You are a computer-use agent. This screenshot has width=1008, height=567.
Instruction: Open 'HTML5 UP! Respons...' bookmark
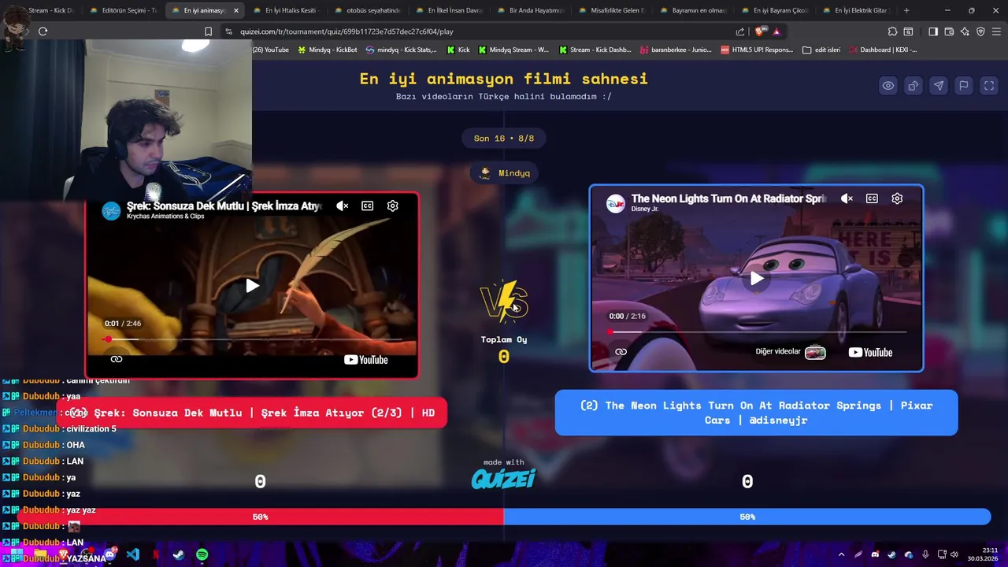pyautogui.click(x=757, y=50)
